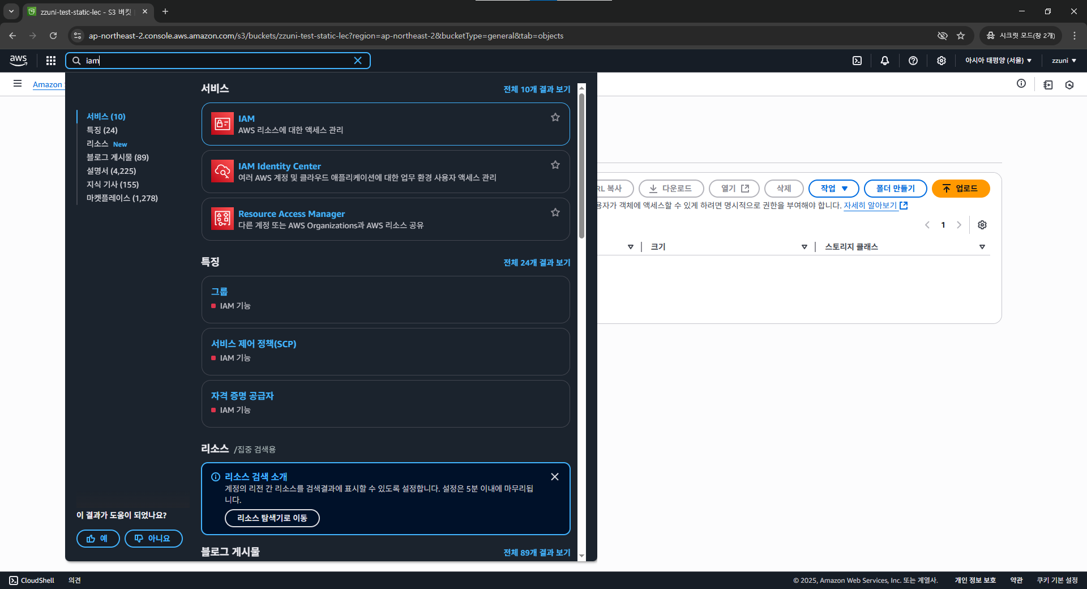This screenshot has height=589, width=1087.
Task: Go to next page of objects
Action: tap(959, 225)
